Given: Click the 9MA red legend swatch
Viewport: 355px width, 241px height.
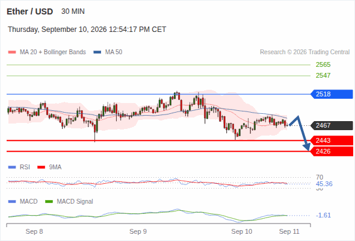Looking at the screenshot, I should tap(41, 167).
